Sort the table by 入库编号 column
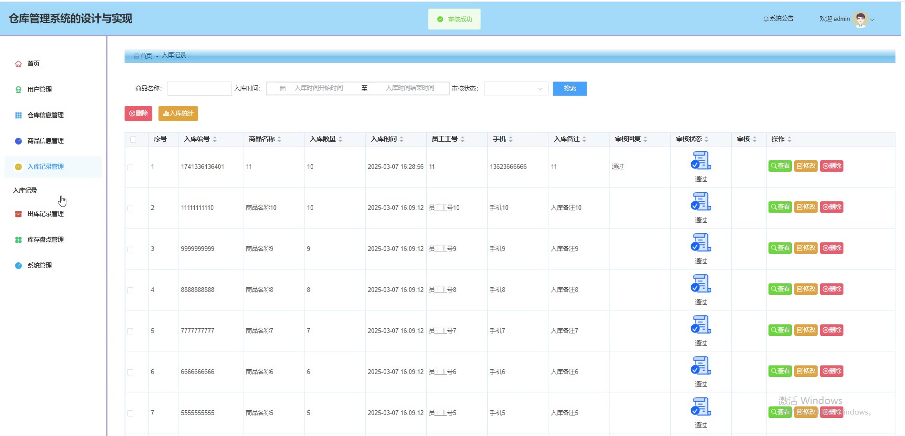 click(x=215, y=139)
